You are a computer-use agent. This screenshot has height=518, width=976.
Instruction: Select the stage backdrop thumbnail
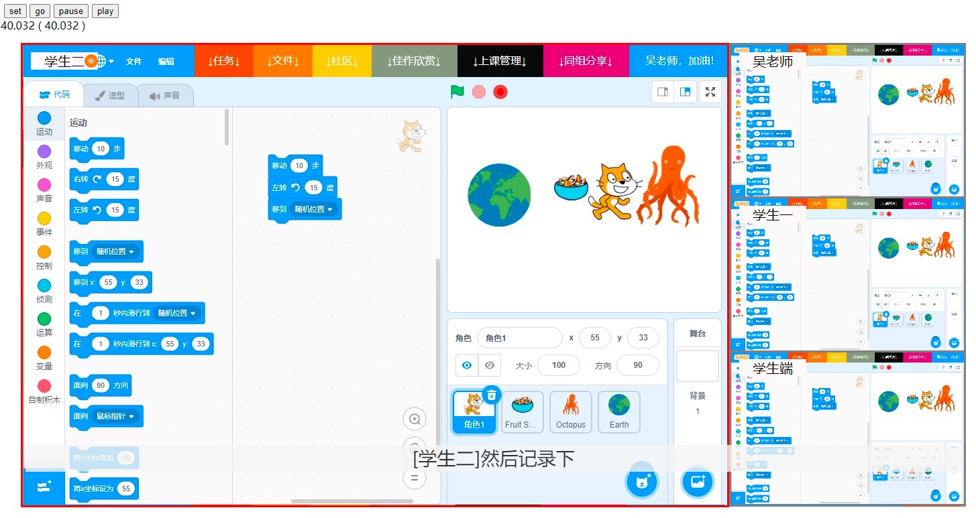tap(698, 366)
